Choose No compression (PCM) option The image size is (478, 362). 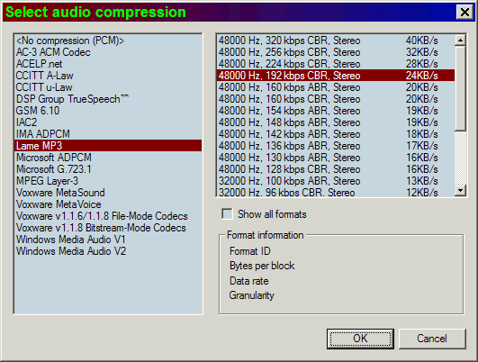[x=108, y=41]
